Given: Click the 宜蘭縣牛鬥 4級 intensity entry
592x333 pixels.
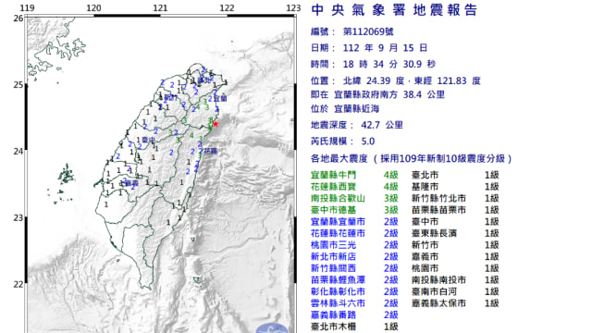Looking at the screenshot, I should click(x=354, y=175).
